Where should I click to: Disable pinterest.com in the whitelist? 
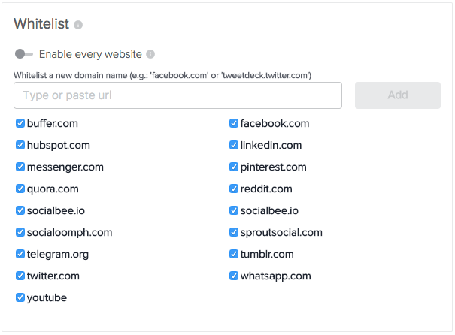(x=234, y=167)
